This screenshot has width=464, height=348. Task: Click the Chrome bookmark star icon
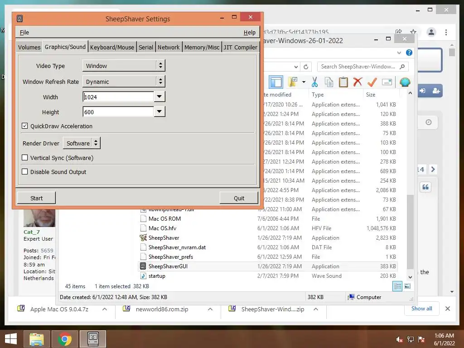(413, 32)
